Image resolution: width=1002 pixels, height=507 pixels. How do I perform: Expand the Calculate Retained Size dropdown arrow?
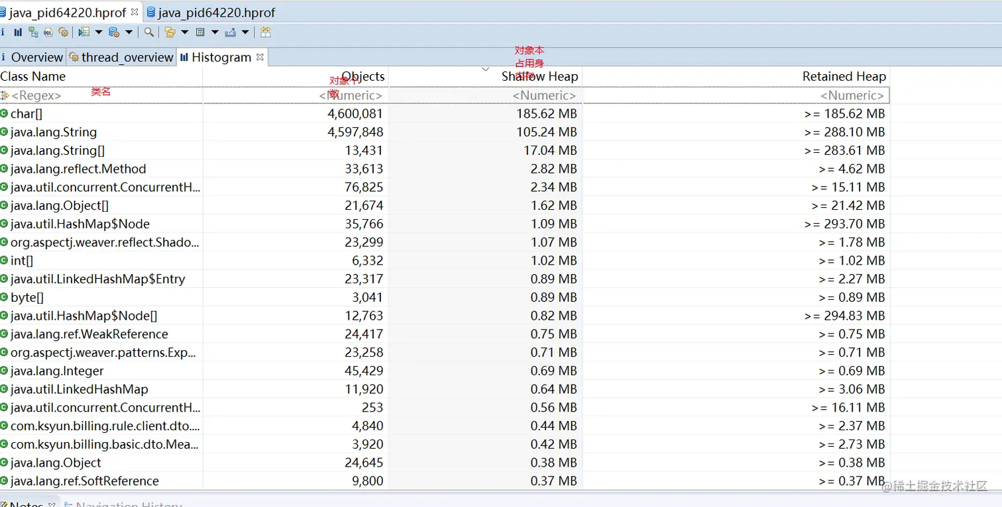(215, 32)
